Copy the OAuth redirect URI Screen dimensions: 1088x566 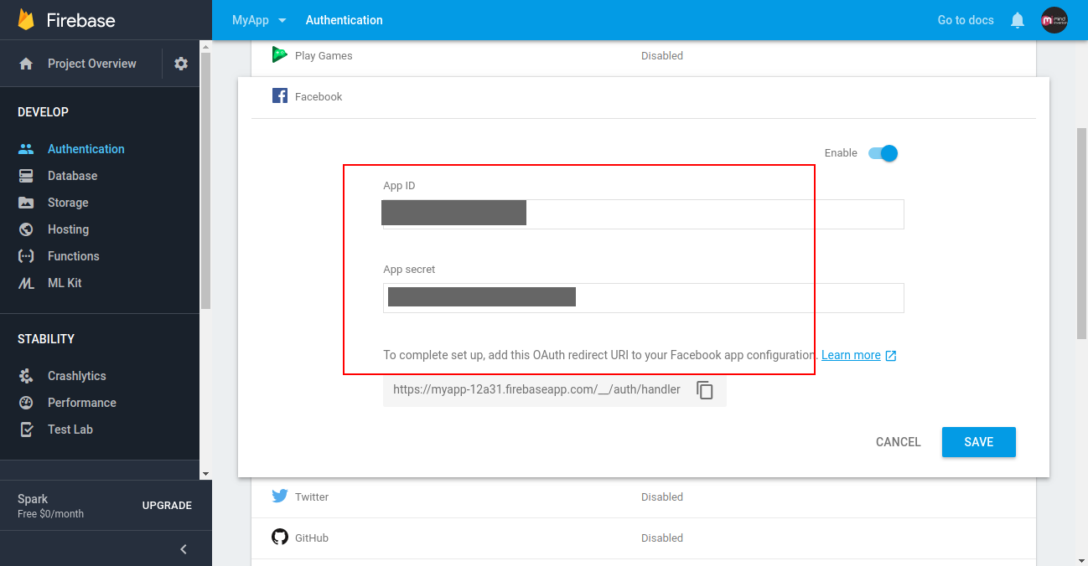point(705,389)
